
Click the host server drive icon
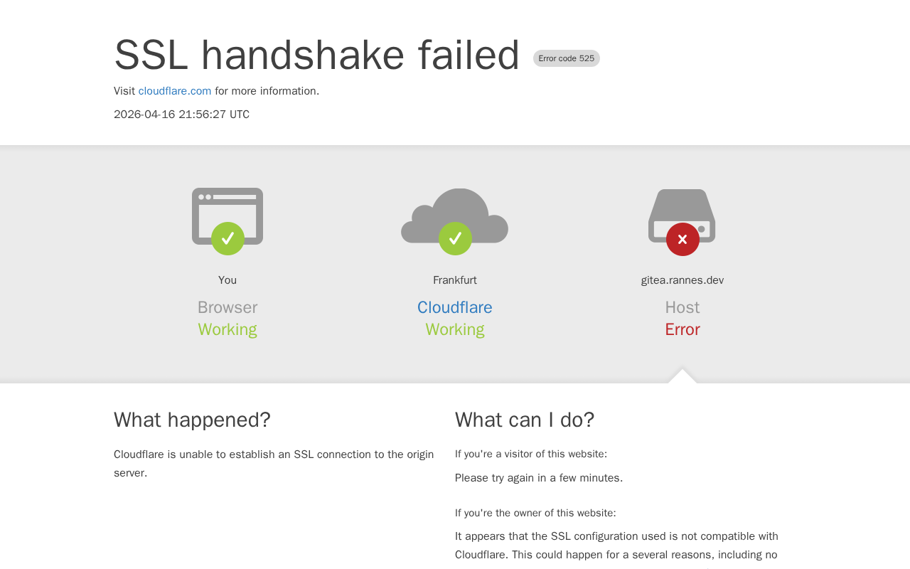pyautogui.click(x=682, y=208)
